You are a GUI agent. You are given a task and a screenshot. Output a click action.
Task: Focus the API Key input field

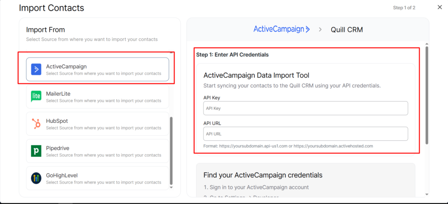point(305,108)
